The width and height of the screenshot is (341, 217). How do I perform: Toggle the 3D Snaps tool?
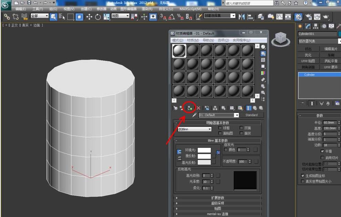(x=163, y=17)
